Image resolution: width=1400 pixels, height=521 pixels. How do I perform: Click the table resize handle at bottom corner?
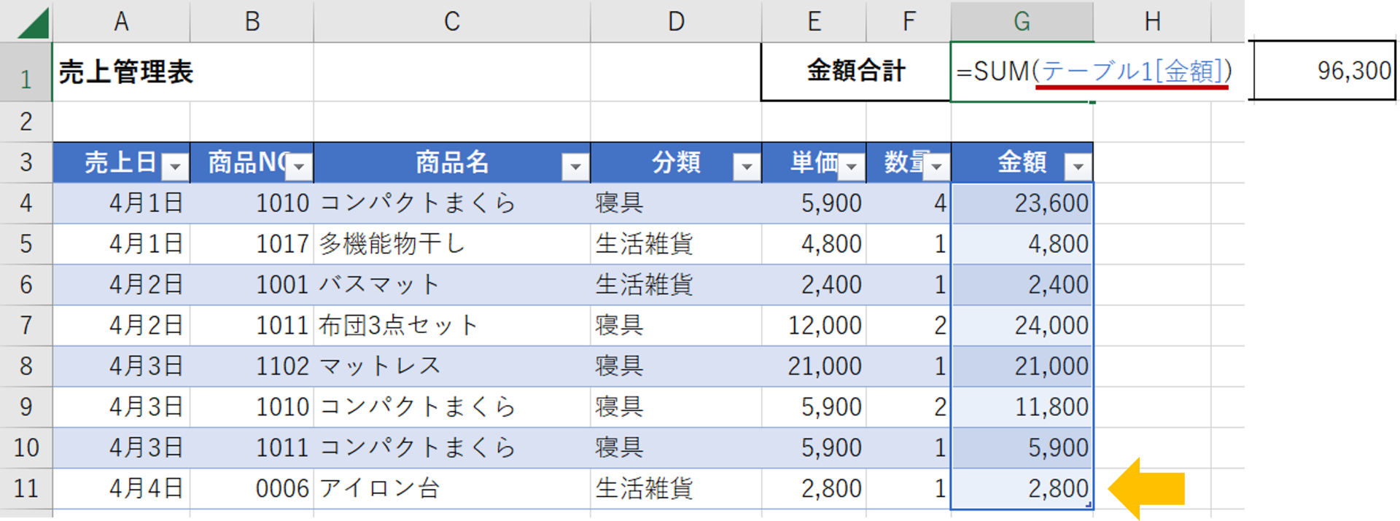click(1089, 504)
